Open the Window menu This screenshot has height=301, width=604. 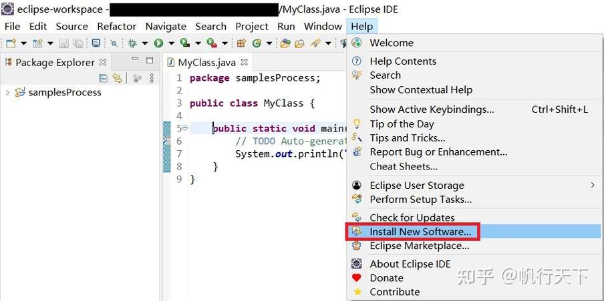pos(323,27)
